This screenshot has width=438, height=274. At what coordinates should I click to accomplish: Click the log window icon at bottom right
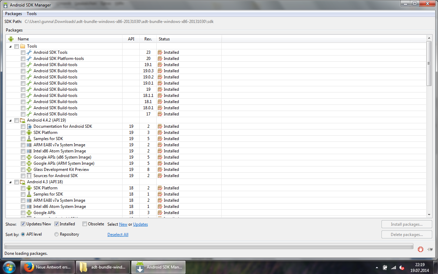[430, 249]
